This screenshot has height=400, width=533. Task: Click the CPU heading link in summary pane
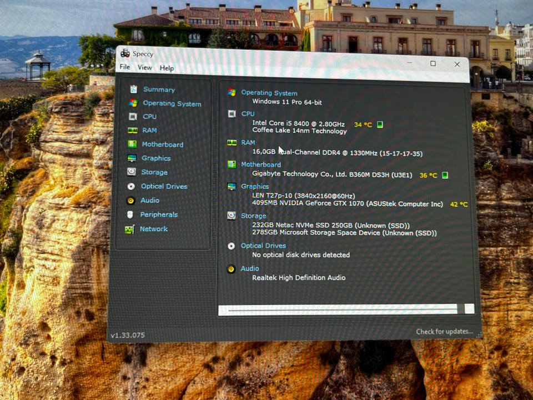(x=248, y=113)
